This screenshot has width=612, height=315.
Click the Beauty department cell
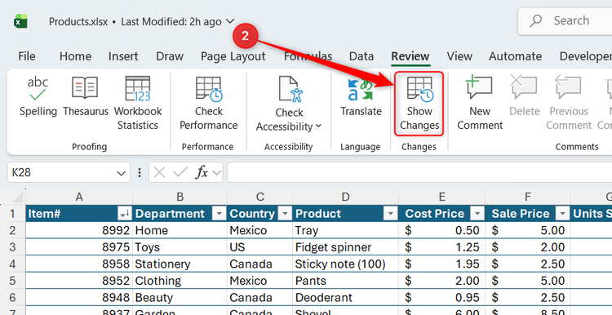pyautogui.click(x=180, y=297)
